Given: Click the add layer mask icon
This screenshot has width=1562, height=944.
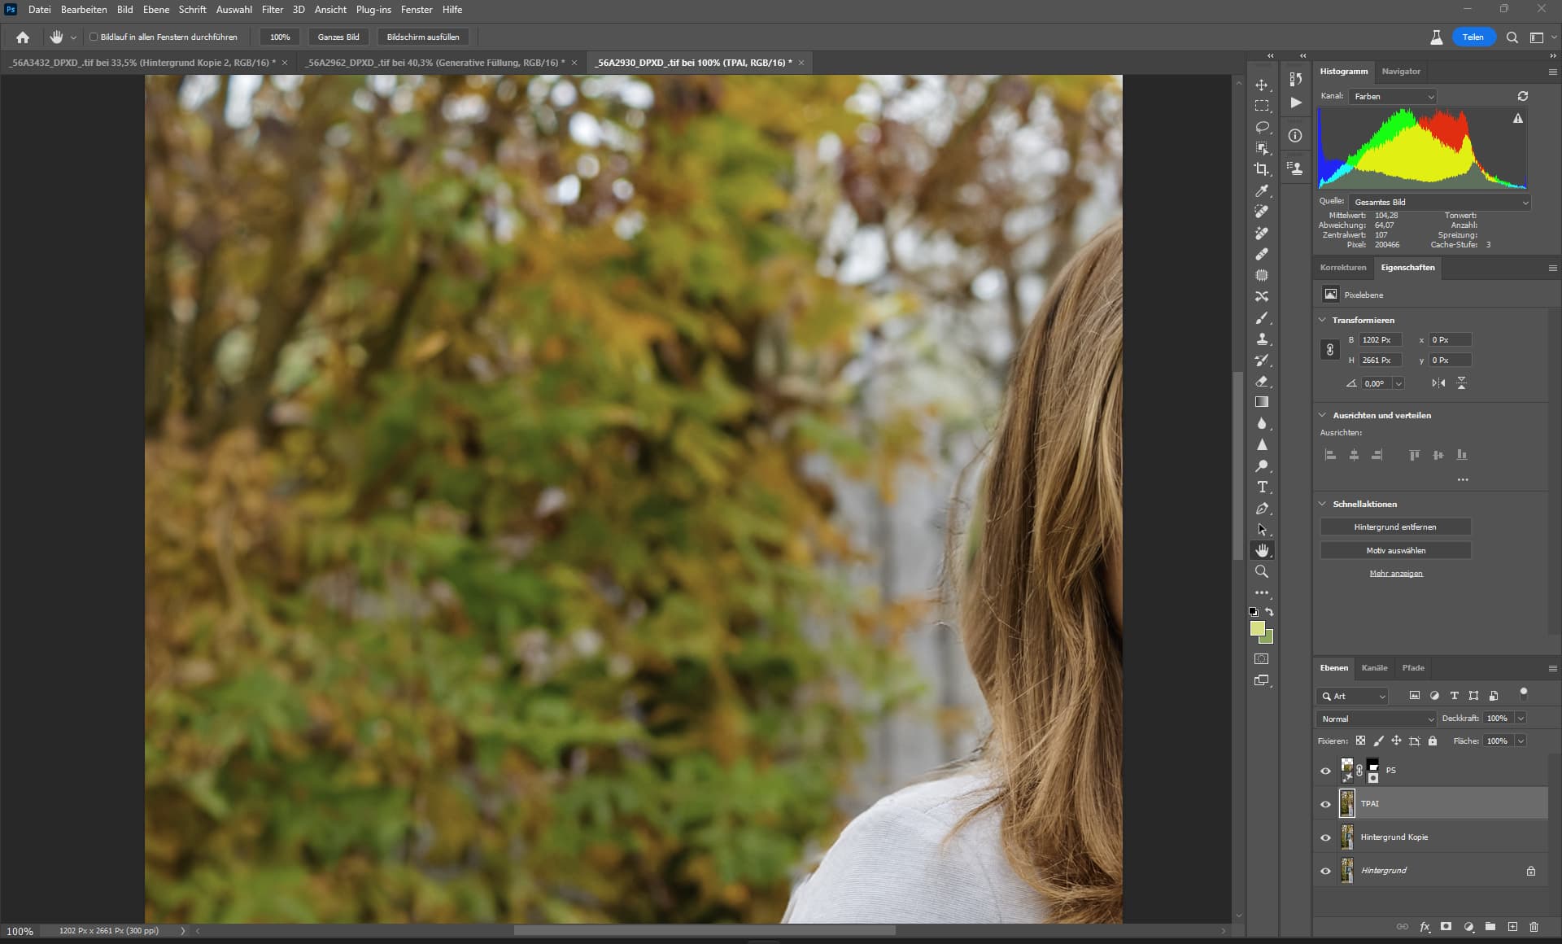Looking at the screenshot, I should [1446, 927].
